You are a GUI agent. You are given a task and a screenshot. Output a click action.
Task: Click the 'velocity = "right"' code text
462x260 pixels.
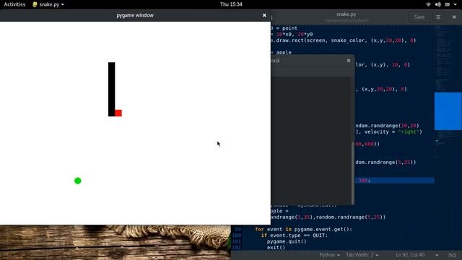(x=393, y=131)
